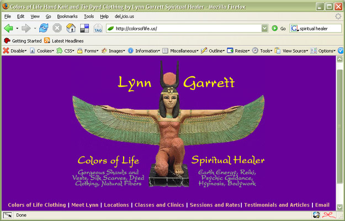The height and width of the screenshot is (221, 345).
Task: Click the Go button
Action: [279, 28]
